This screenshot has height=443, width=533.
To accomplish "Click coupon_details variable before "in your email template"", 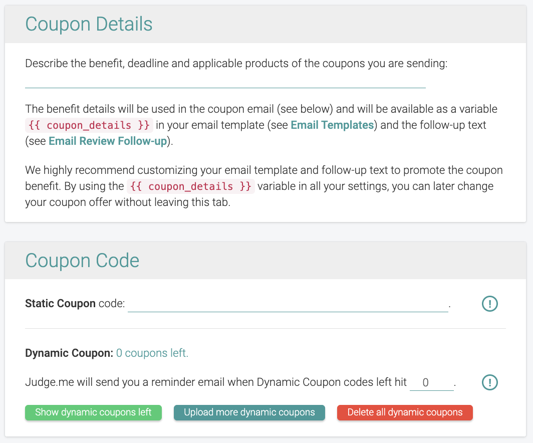I will 88,125.
